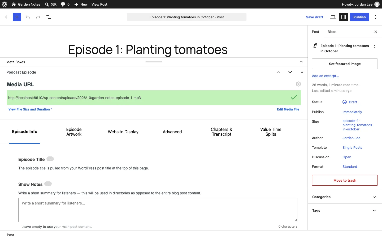Collapse the Meta Boxes section

pos(301,62)
